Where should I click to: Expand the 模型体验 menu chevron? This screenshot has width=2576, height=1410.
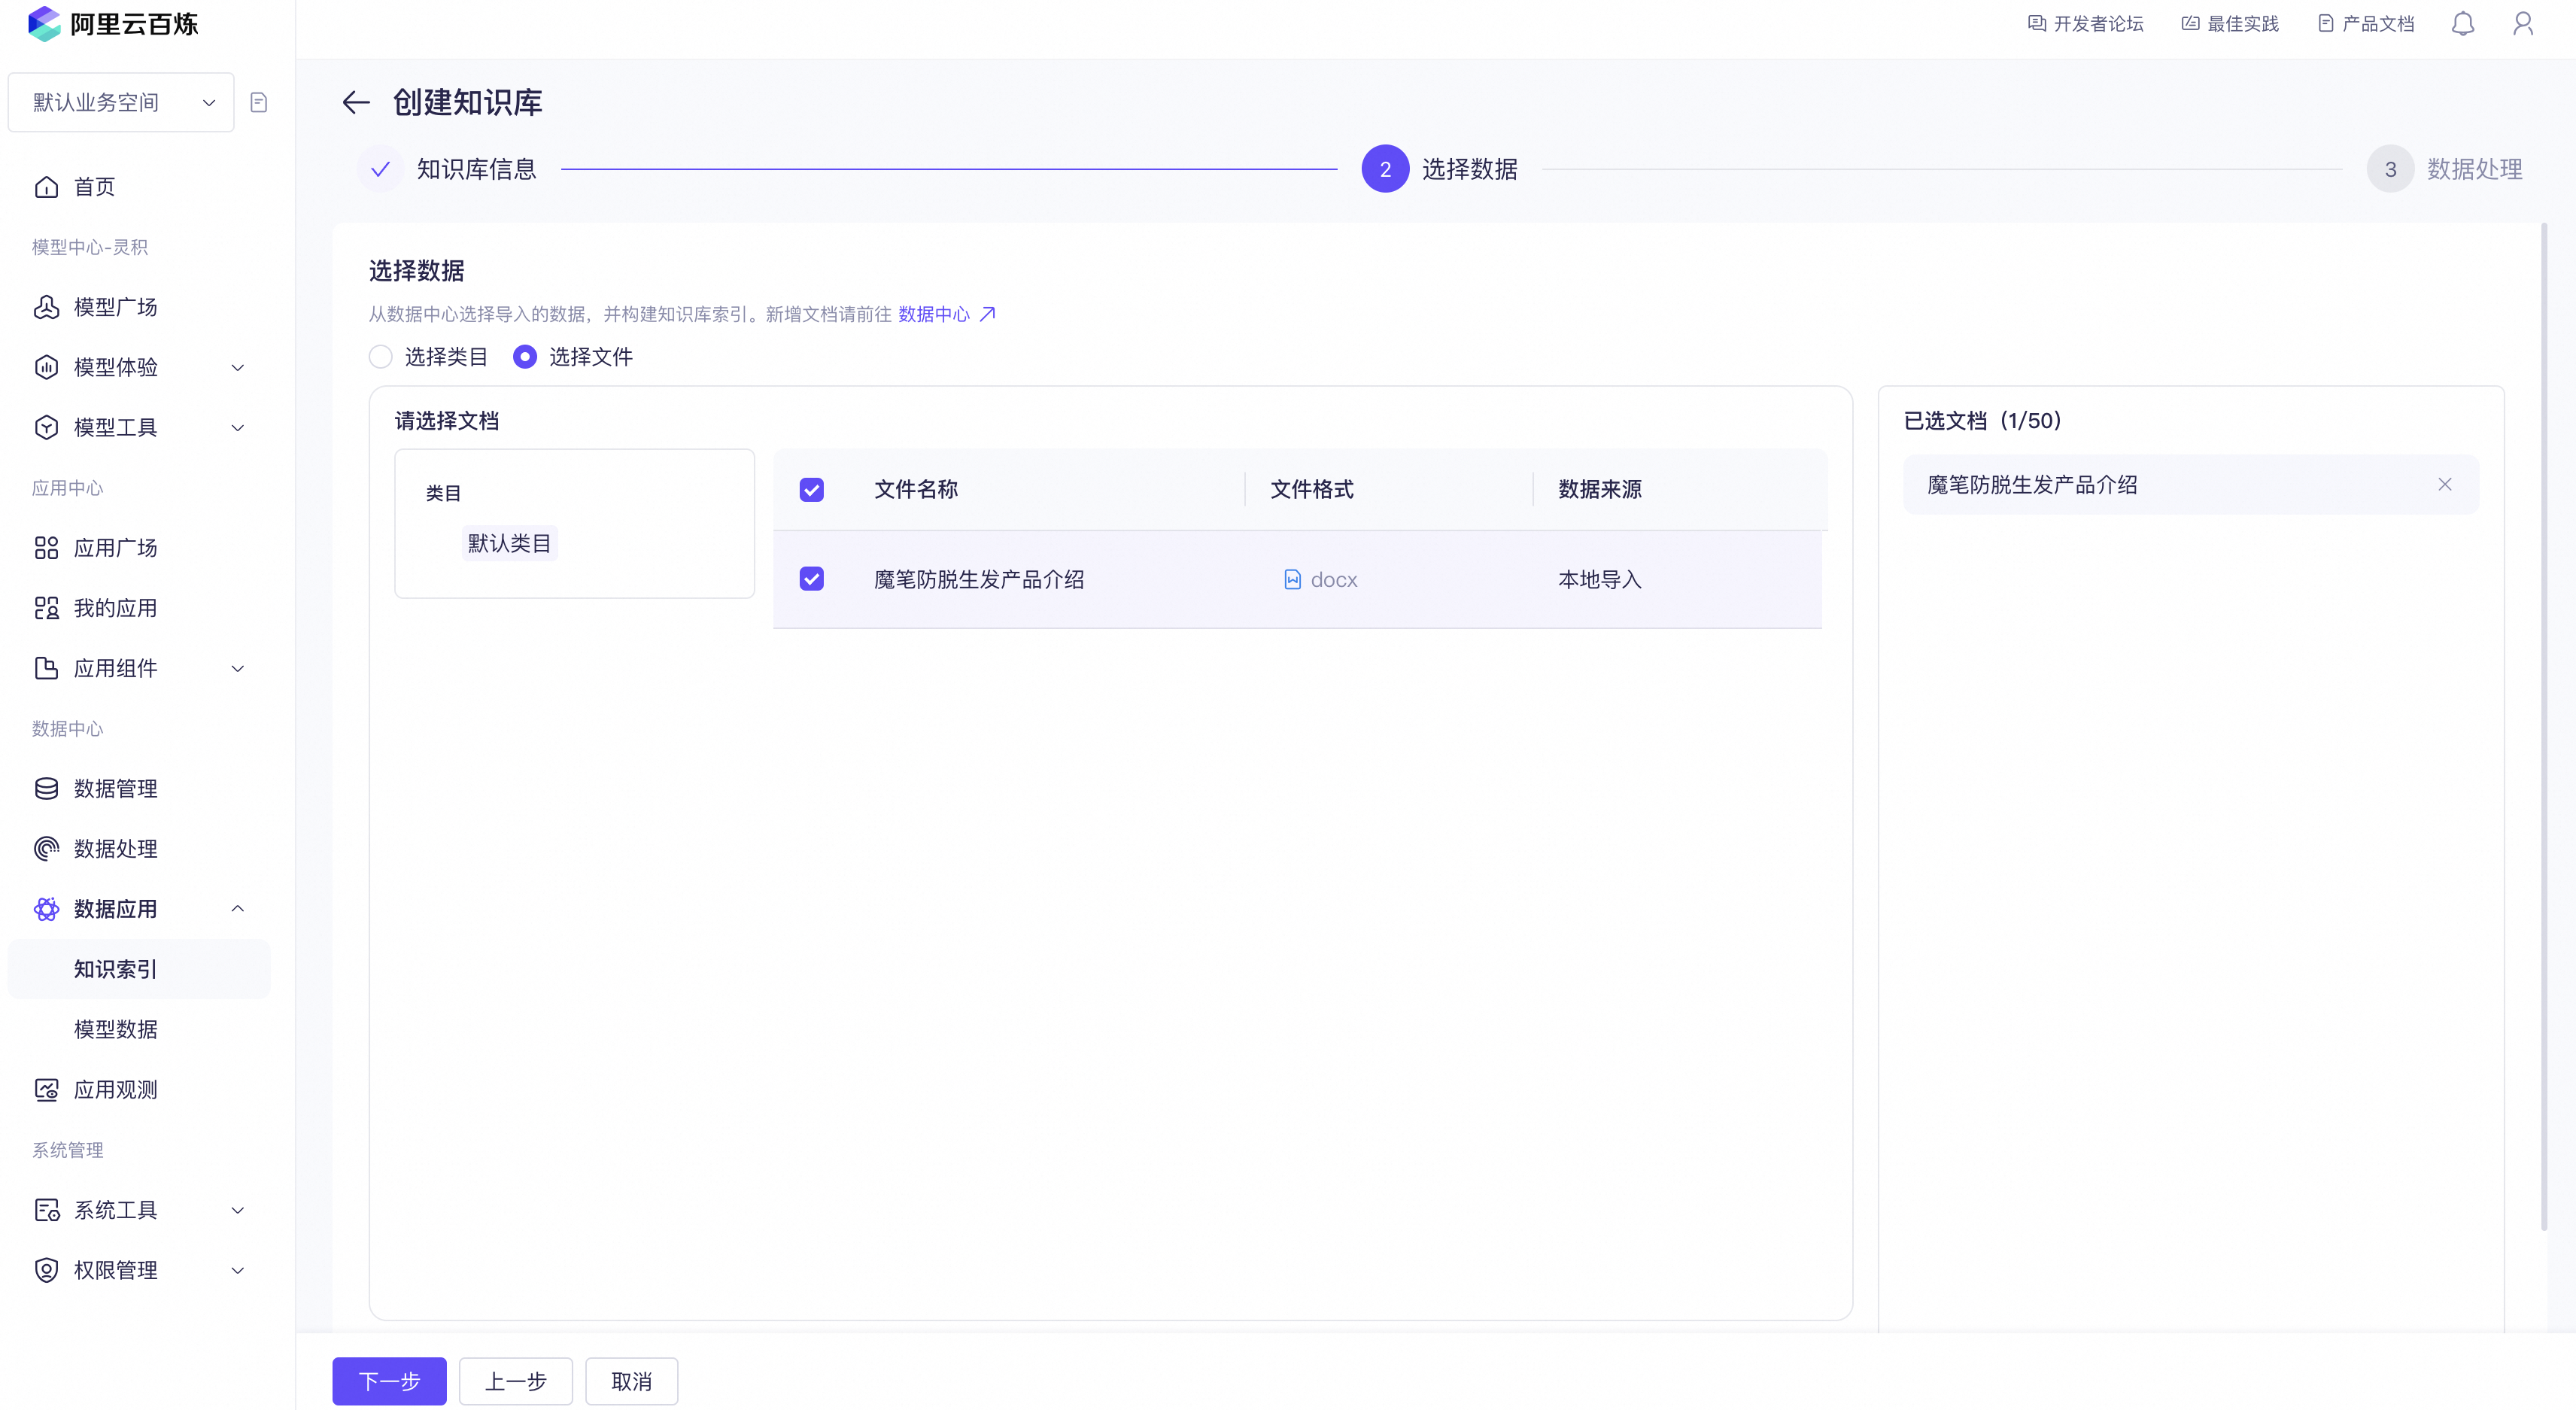(x=238, y=367)
